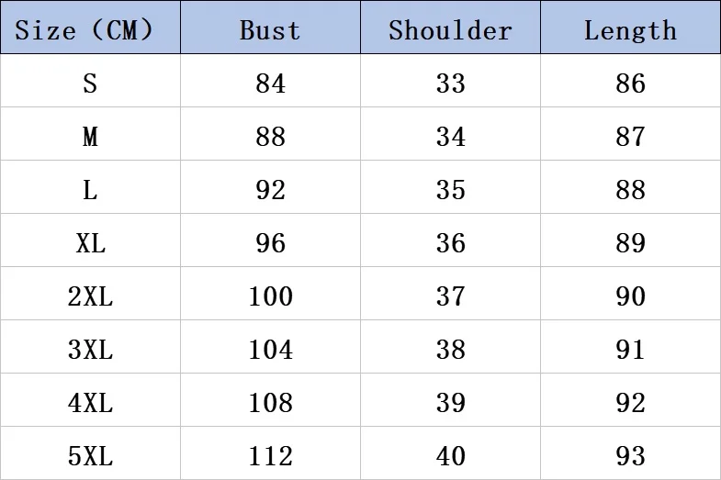The image size is (721, 480).
Task: Click length value 89 in XL row
Action: tap(630, 243)
